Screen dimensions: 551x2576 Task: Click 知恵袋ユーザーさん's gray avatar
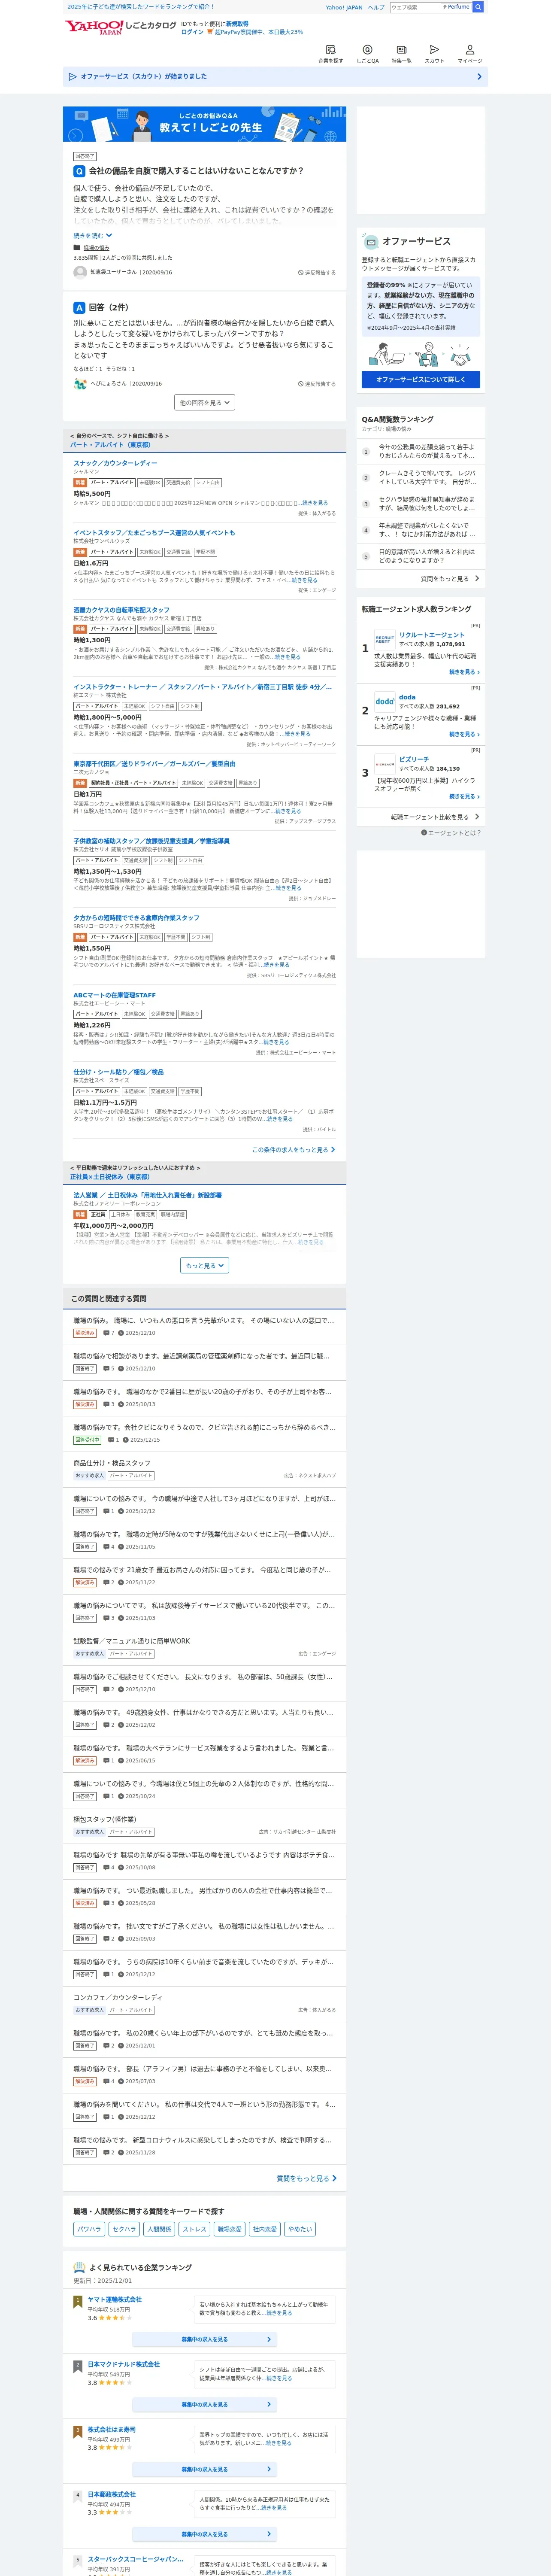click(80, 272)
